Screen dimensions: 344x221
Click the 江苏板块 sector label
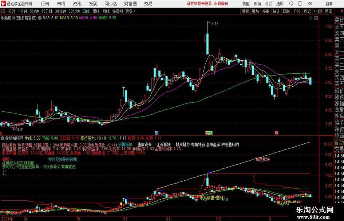(x=163, y=145)
